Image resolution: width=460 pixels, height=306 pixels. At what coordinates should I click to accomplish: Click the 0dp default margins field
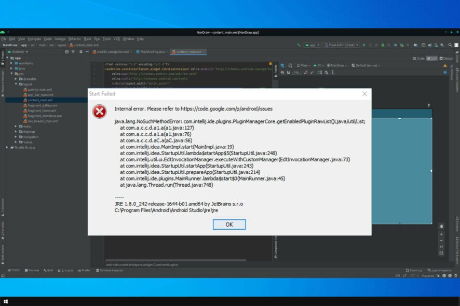click(x=296, y=73)
